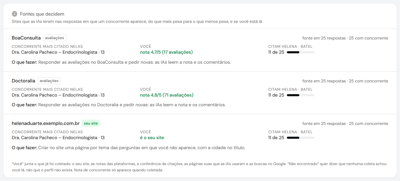Click '11 de 25' in the helenaduarte.exemplo.com.br row

(x=276, y=137)
